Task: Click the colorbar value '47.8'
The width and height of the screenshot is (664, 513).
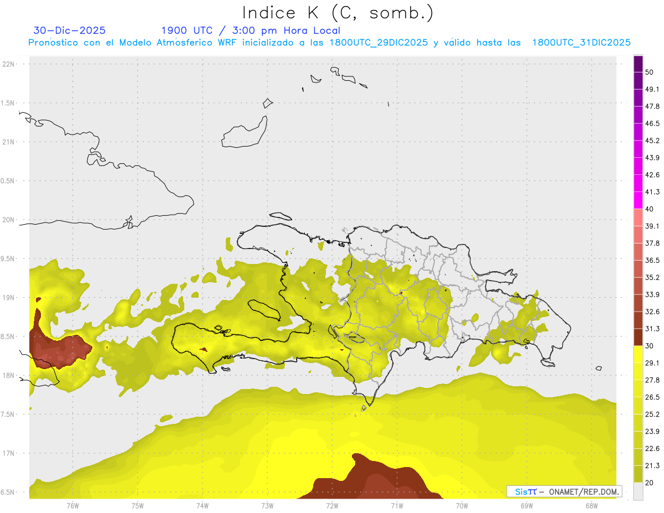Action: coord(652,106)
